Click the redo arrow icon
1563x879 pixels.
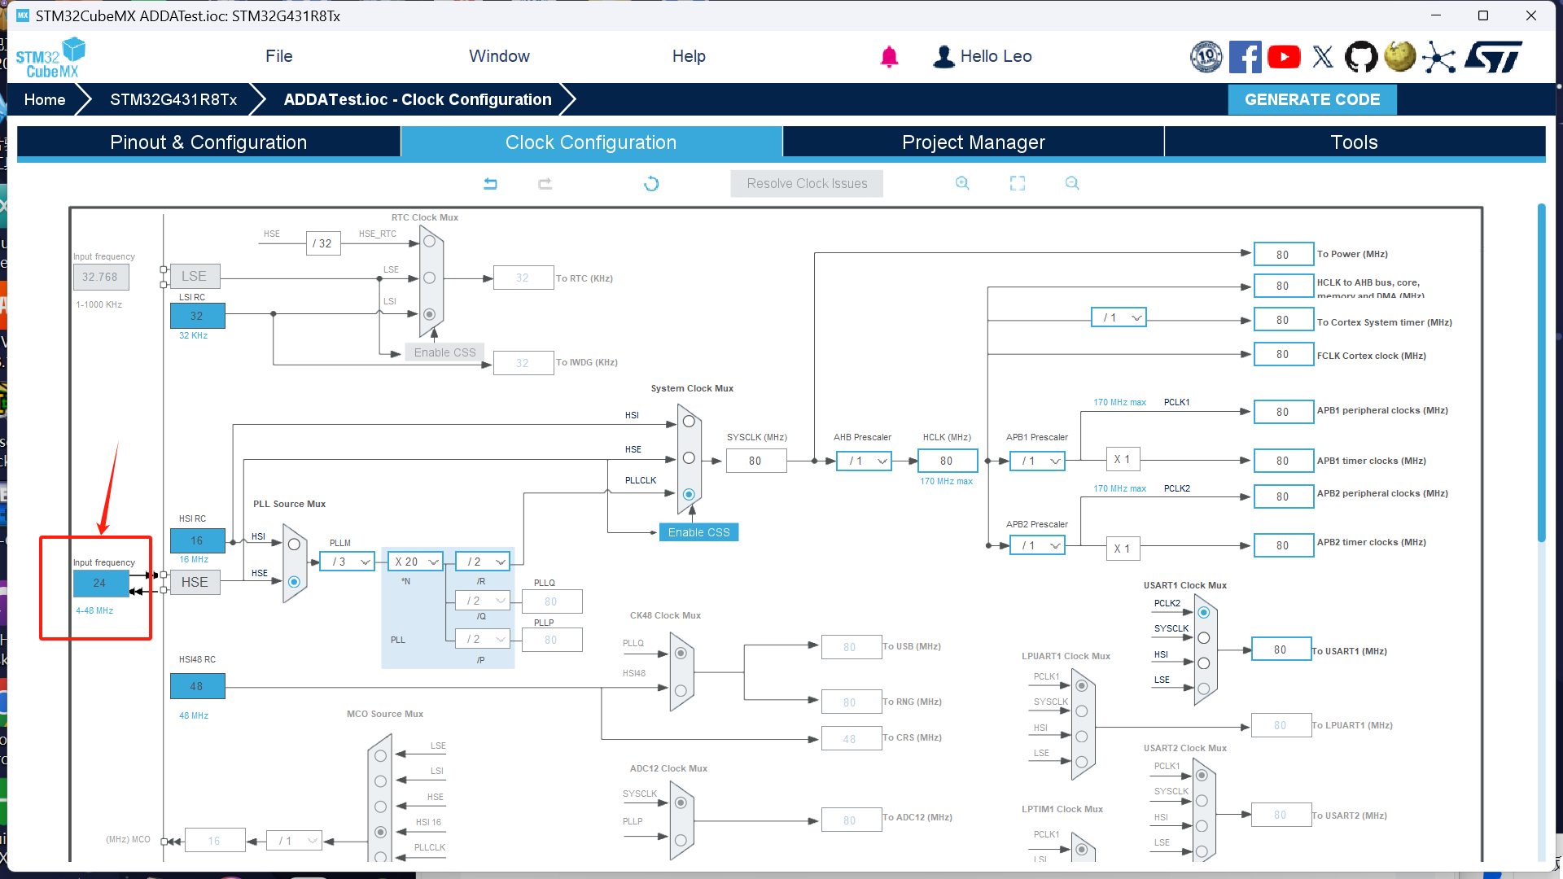545,184
